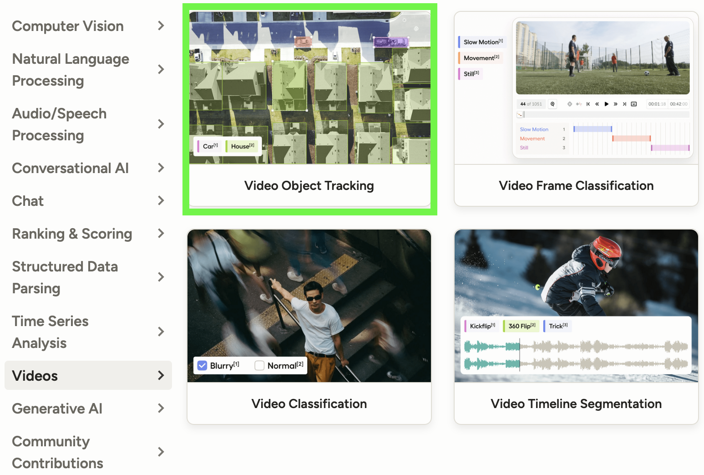The width and height of the screenshot is (704, 475).
Task: Click the rewind double-arrow control
Action: tap(597, 104)
